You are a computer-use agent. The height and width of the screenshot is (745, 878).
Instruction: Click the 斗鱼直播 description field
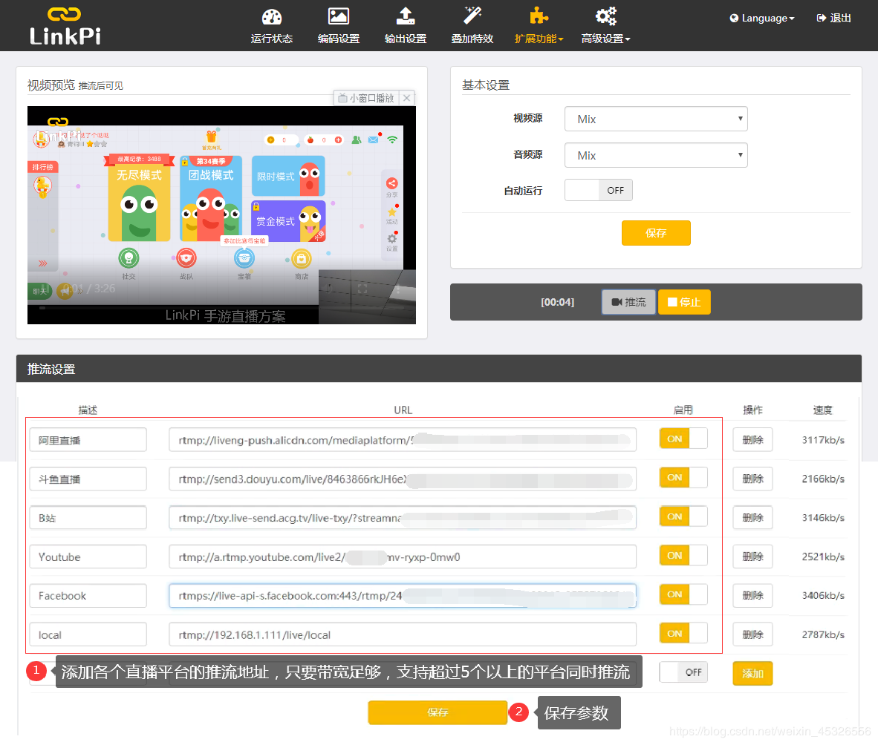(88, 479)
